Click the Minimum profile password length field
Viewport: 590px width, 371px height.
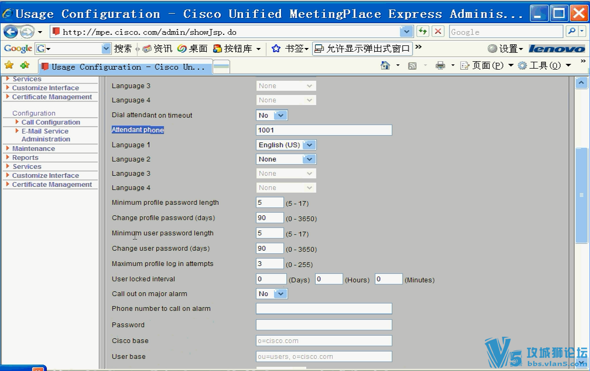tap(269, 203)
